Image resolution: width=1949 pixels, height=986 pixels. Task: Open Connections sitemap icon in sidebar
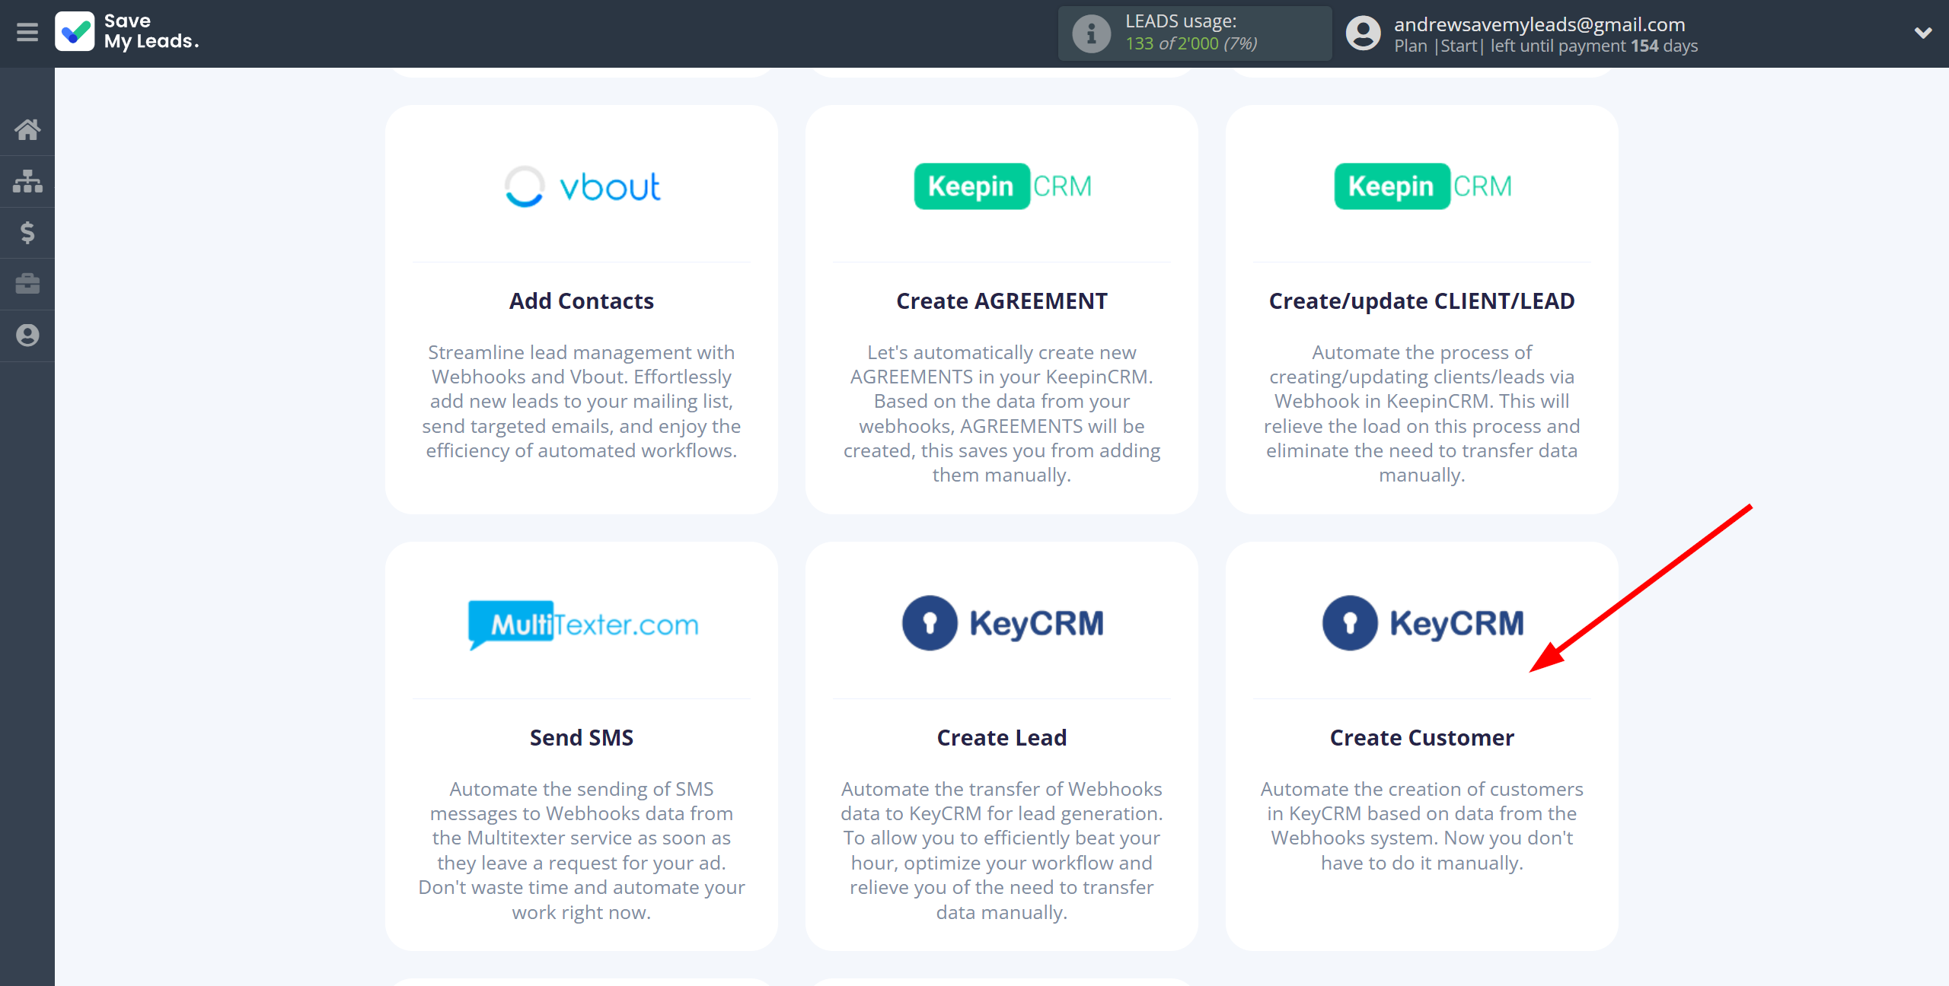(27, 181)
